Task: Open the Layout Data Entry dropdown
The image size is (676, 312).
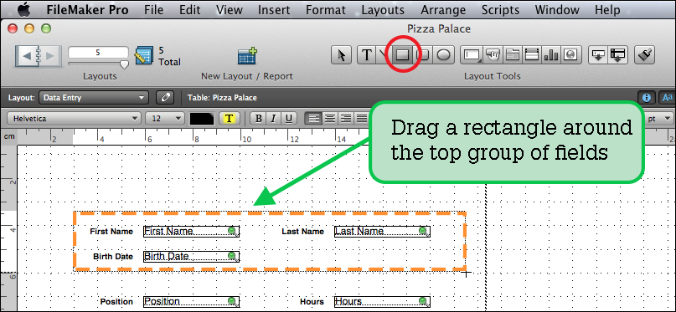Action: click(94, 98)
